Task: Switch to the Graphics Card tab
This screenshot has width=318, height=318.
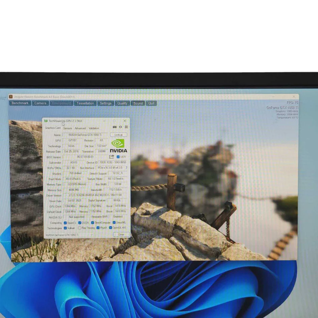Action: [x=53, y=128]
